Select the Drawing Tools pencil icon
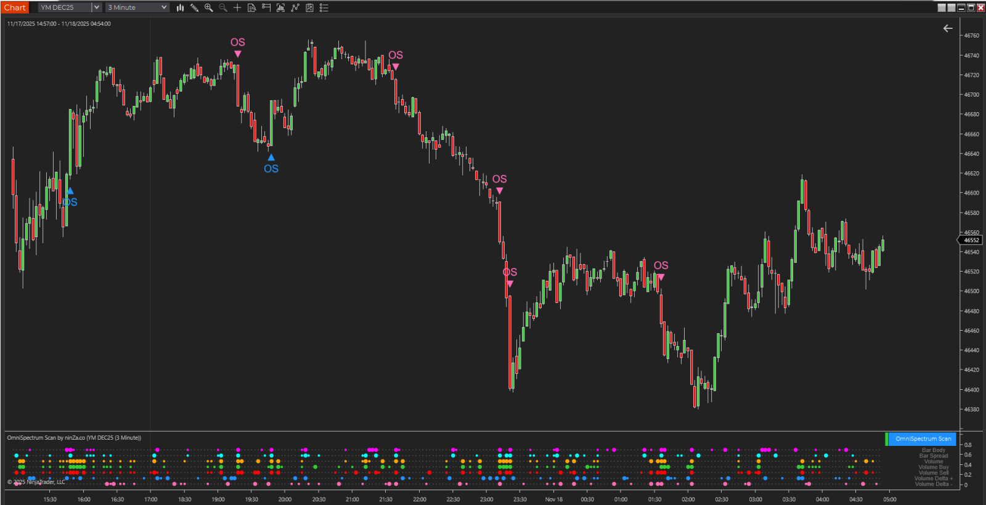Image resolution: width=986 pixels, height=505 pixels. (x=194, y=7)
